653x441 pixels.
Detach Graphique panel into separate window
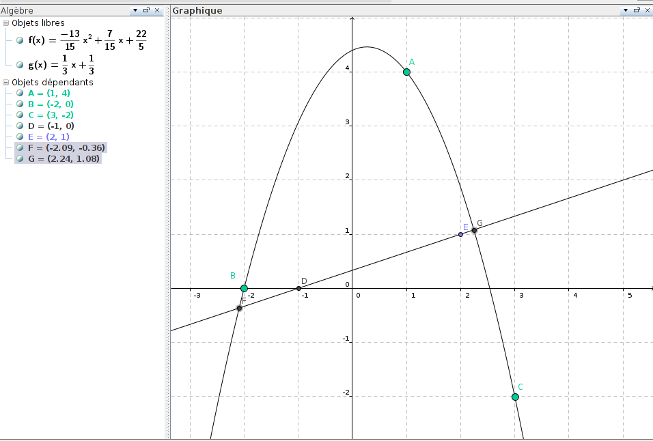click(635, 10)
